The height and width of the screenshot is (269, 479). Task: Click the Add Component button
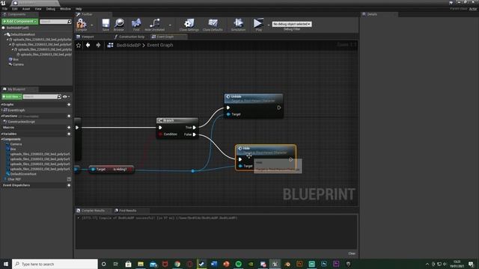[20, 22]
